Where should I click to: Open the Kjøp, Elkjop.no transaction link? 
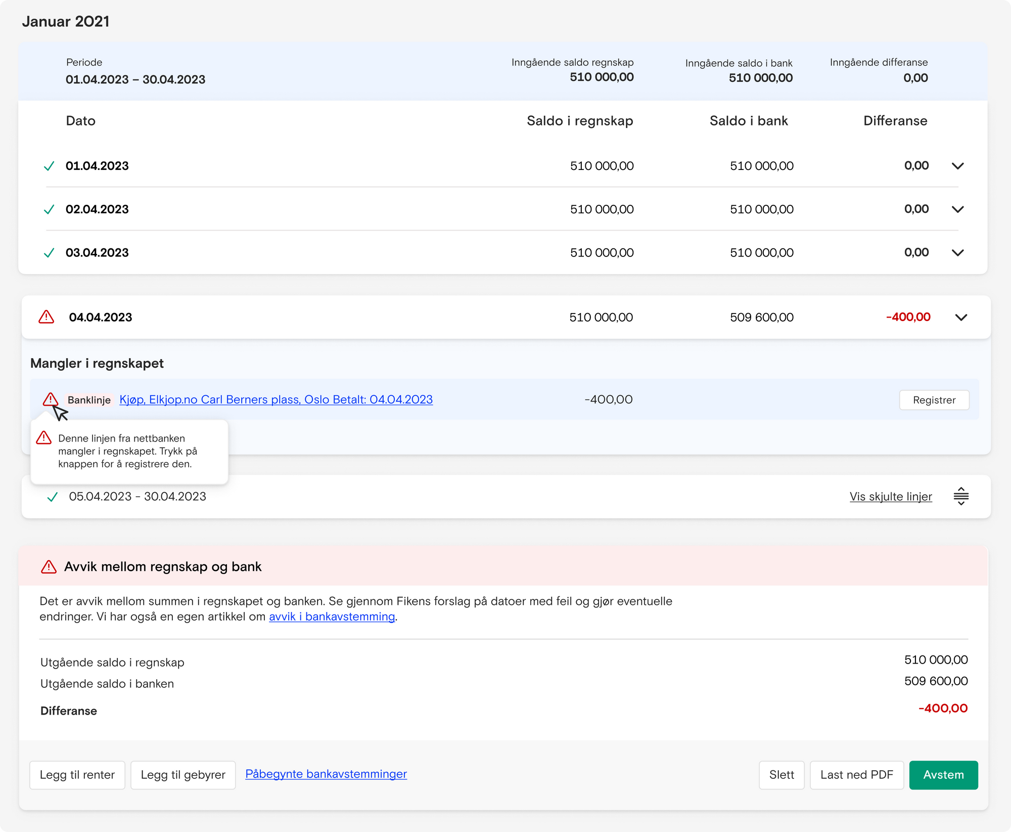(x=276, y=400)
